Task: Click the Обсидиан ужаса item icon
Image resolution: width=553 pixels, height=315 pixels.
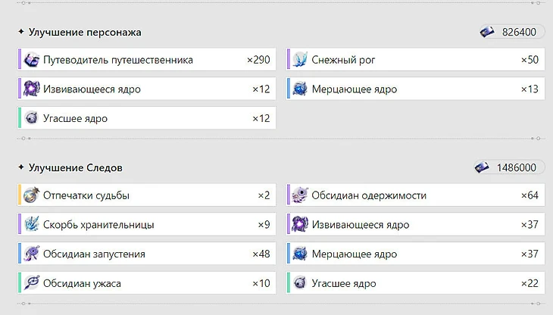Action: coord(31,283)
